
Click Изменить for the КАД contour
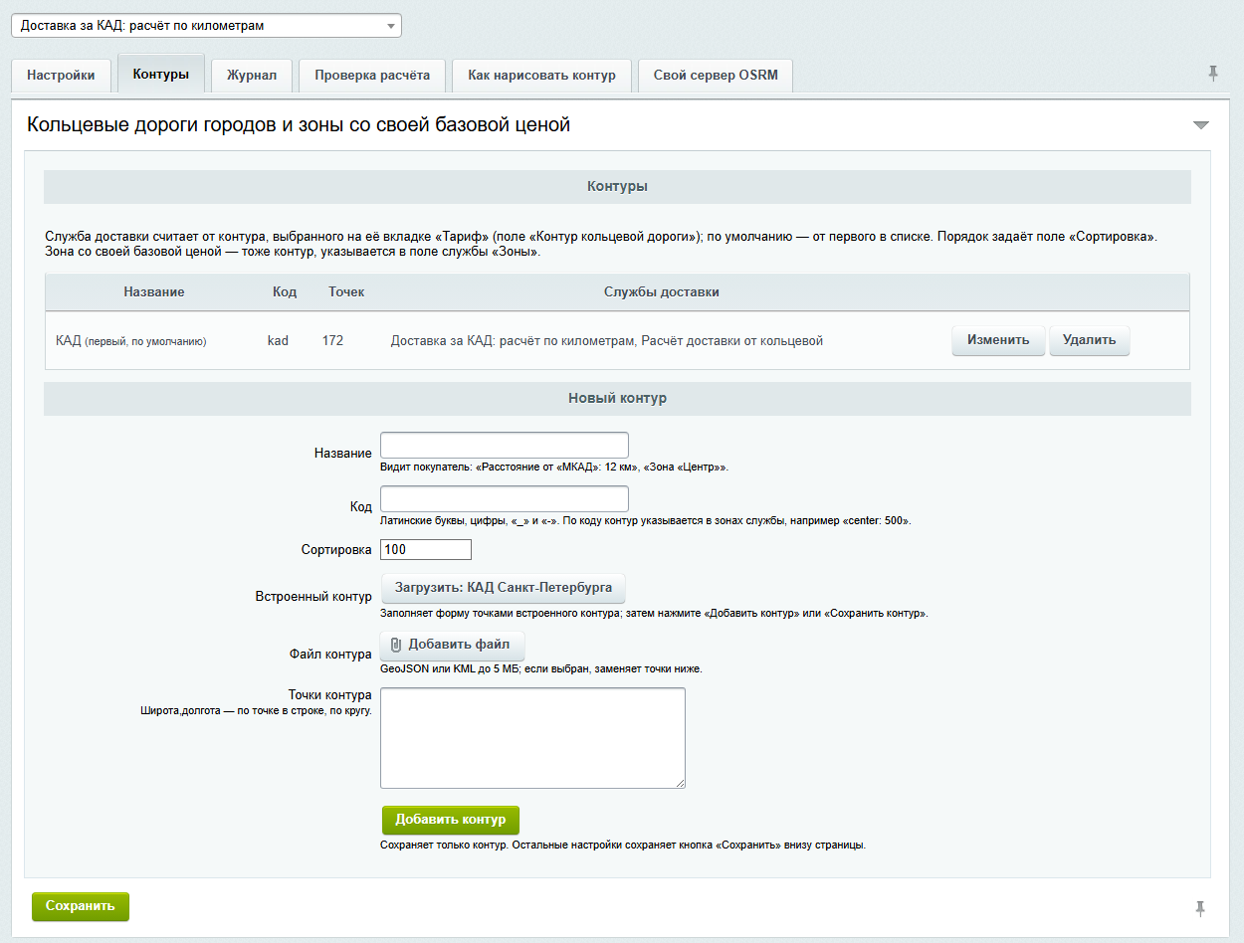998,340
